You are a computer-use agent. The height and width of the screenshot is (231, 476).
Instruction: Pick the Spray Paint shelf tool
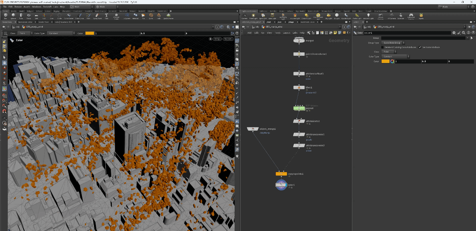97,16
